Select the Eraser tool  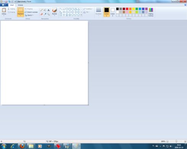coord(41,14)
